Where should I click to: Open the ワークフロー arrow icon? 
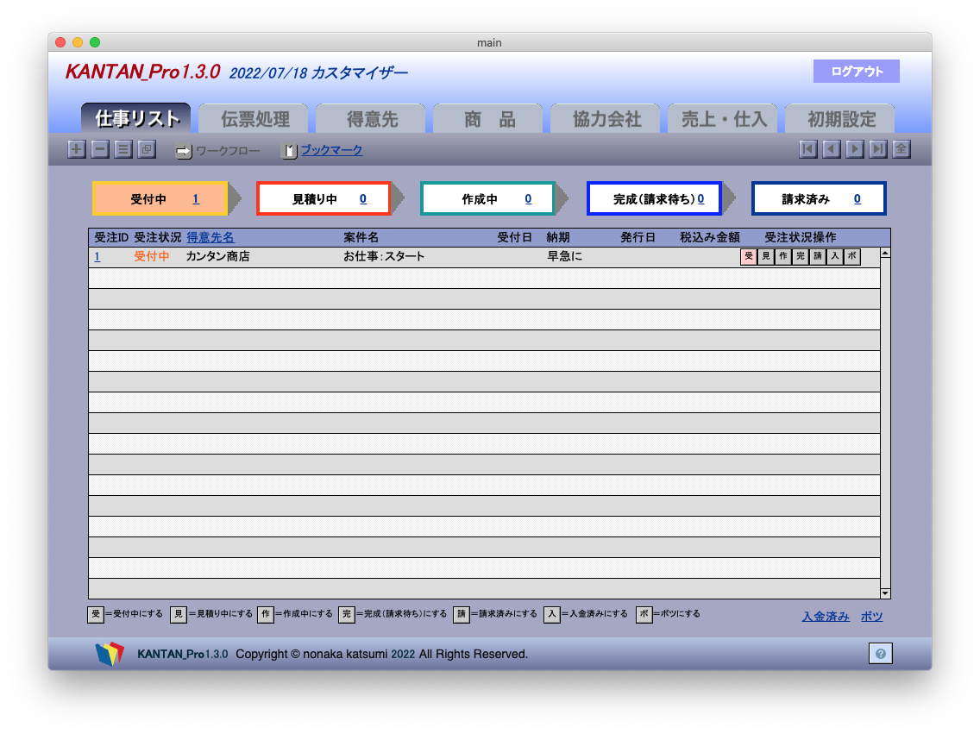point(184,151)
